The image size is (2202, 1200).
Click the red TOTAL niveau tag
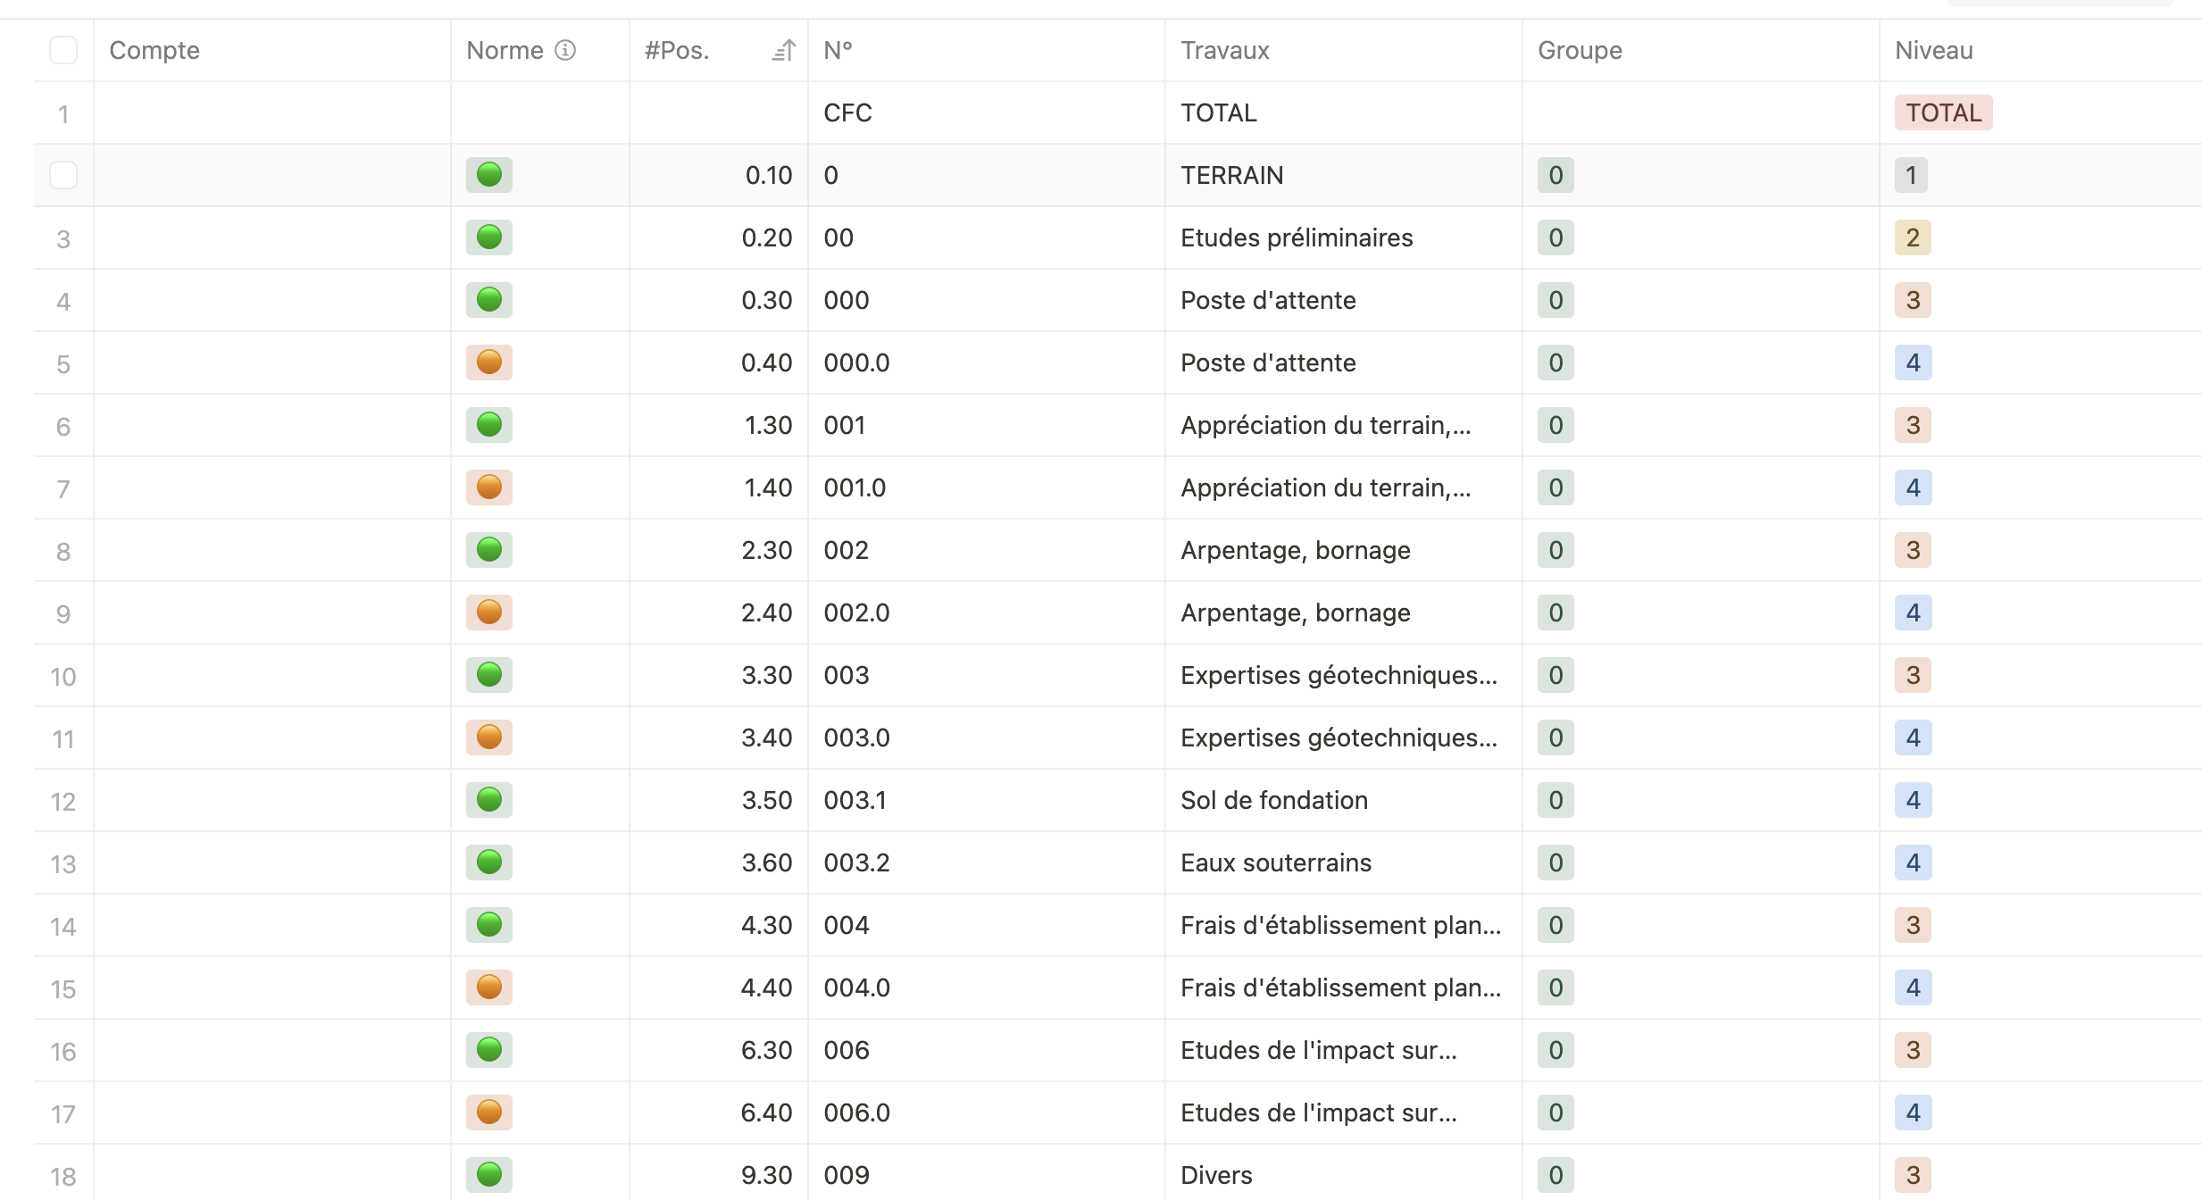pos(1943,112)
